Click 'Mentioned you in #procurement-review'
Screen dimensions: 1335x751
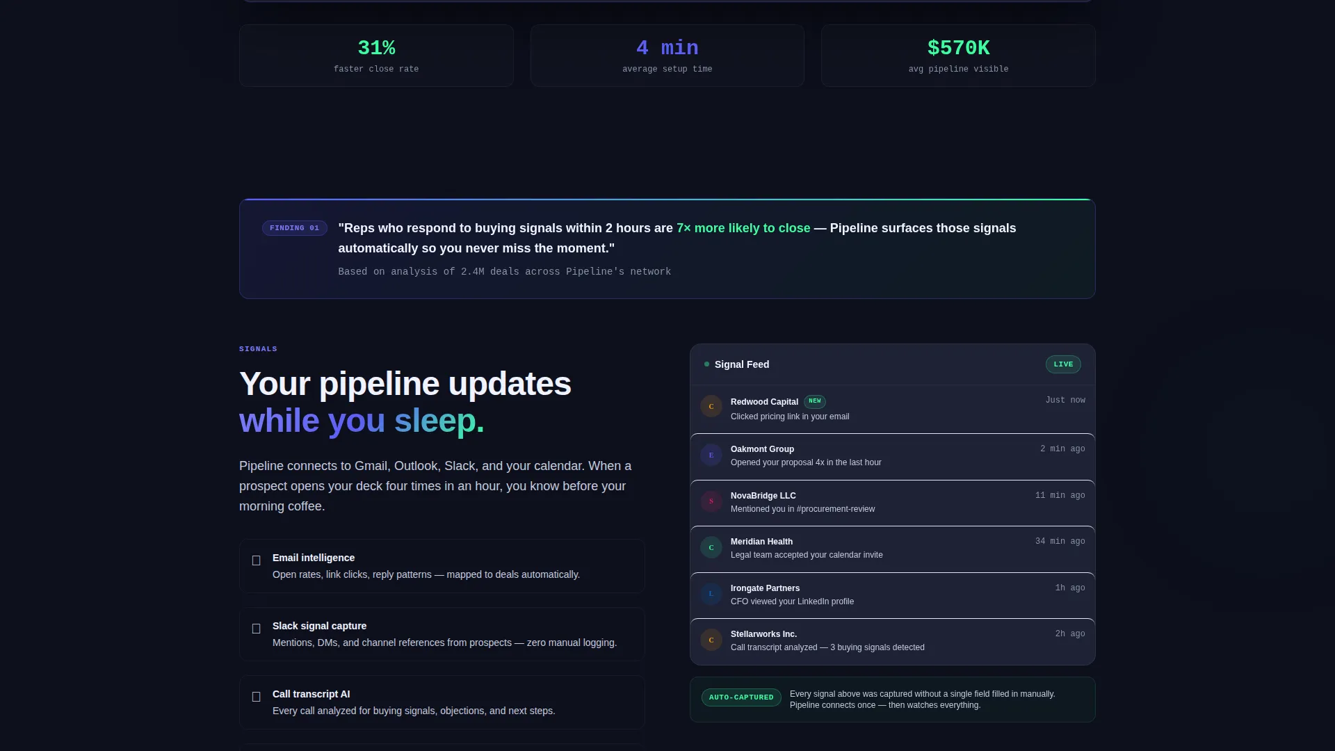(802, 509)
